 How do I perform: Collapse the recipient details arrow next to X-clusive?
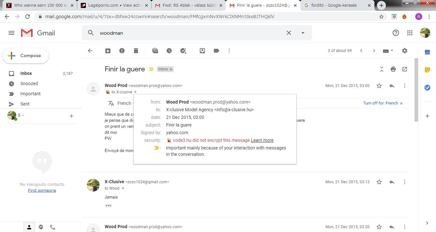pyautogui.click(x=135, y=92)
